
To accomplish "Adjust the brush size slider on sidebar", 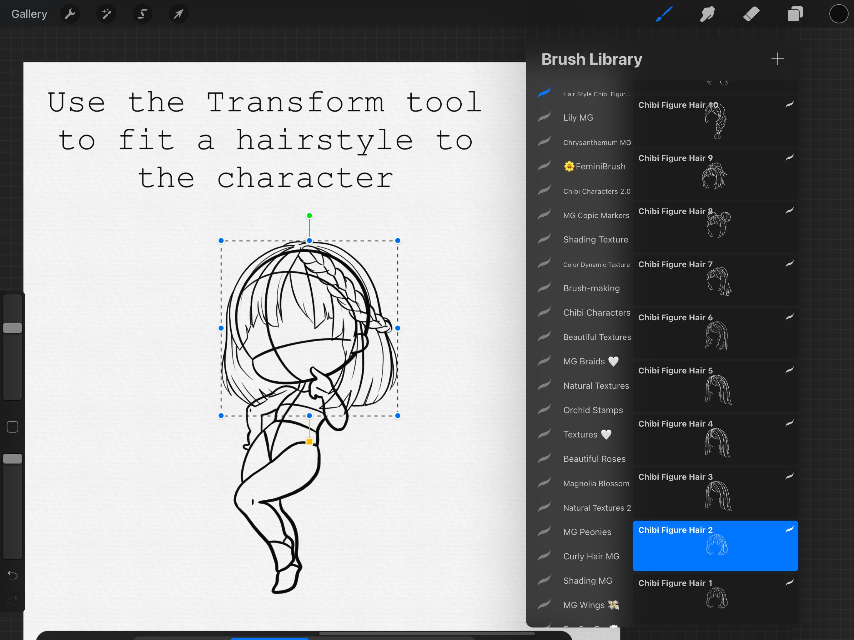I will point(13,327).
